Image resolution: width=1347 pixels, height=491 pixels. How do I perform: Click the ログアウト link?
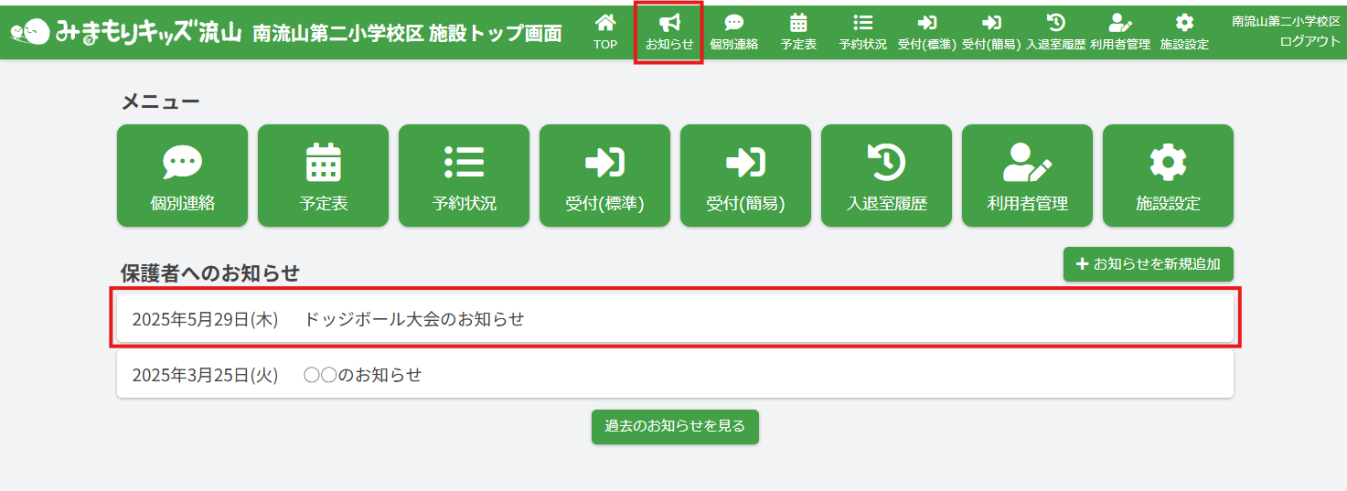(1310, 41)
